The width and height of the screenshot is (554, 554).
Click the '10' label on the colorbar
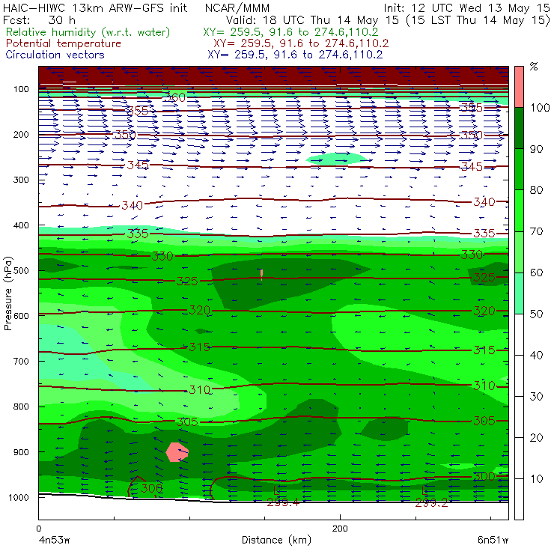536,478
